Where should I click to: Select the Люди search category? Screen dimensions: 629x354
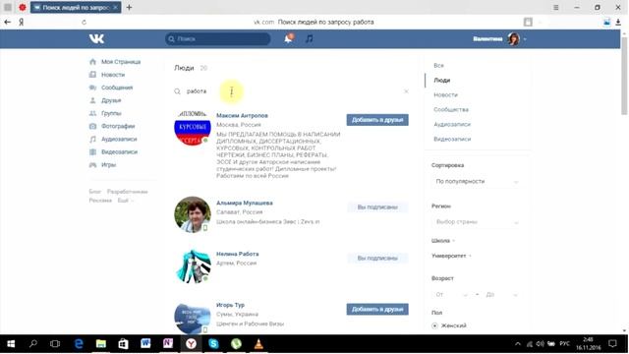pos(441,81)
